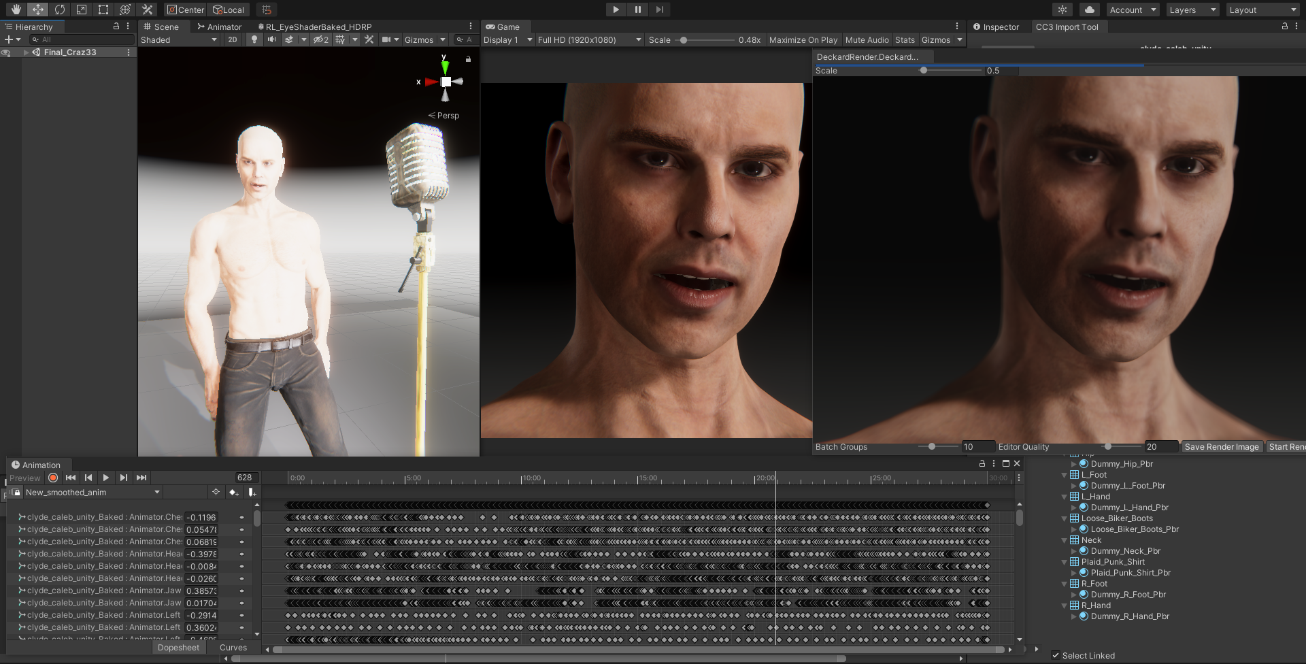This screenshot has width=1306, height=664.
Task: Enable Maximize On Play
Action: (803, 39)
